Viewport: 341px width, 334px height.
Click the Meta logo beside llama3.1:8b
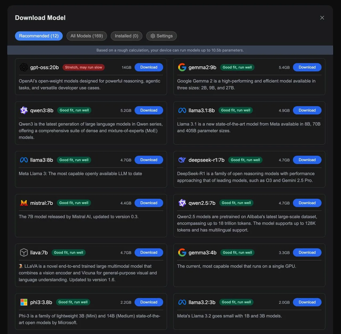(x=182, y=110)
